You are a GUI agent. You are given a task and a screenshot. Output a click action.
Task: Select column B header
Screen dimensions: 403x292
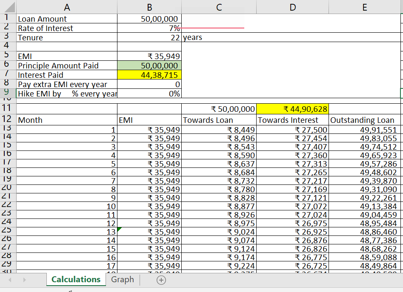149,7
